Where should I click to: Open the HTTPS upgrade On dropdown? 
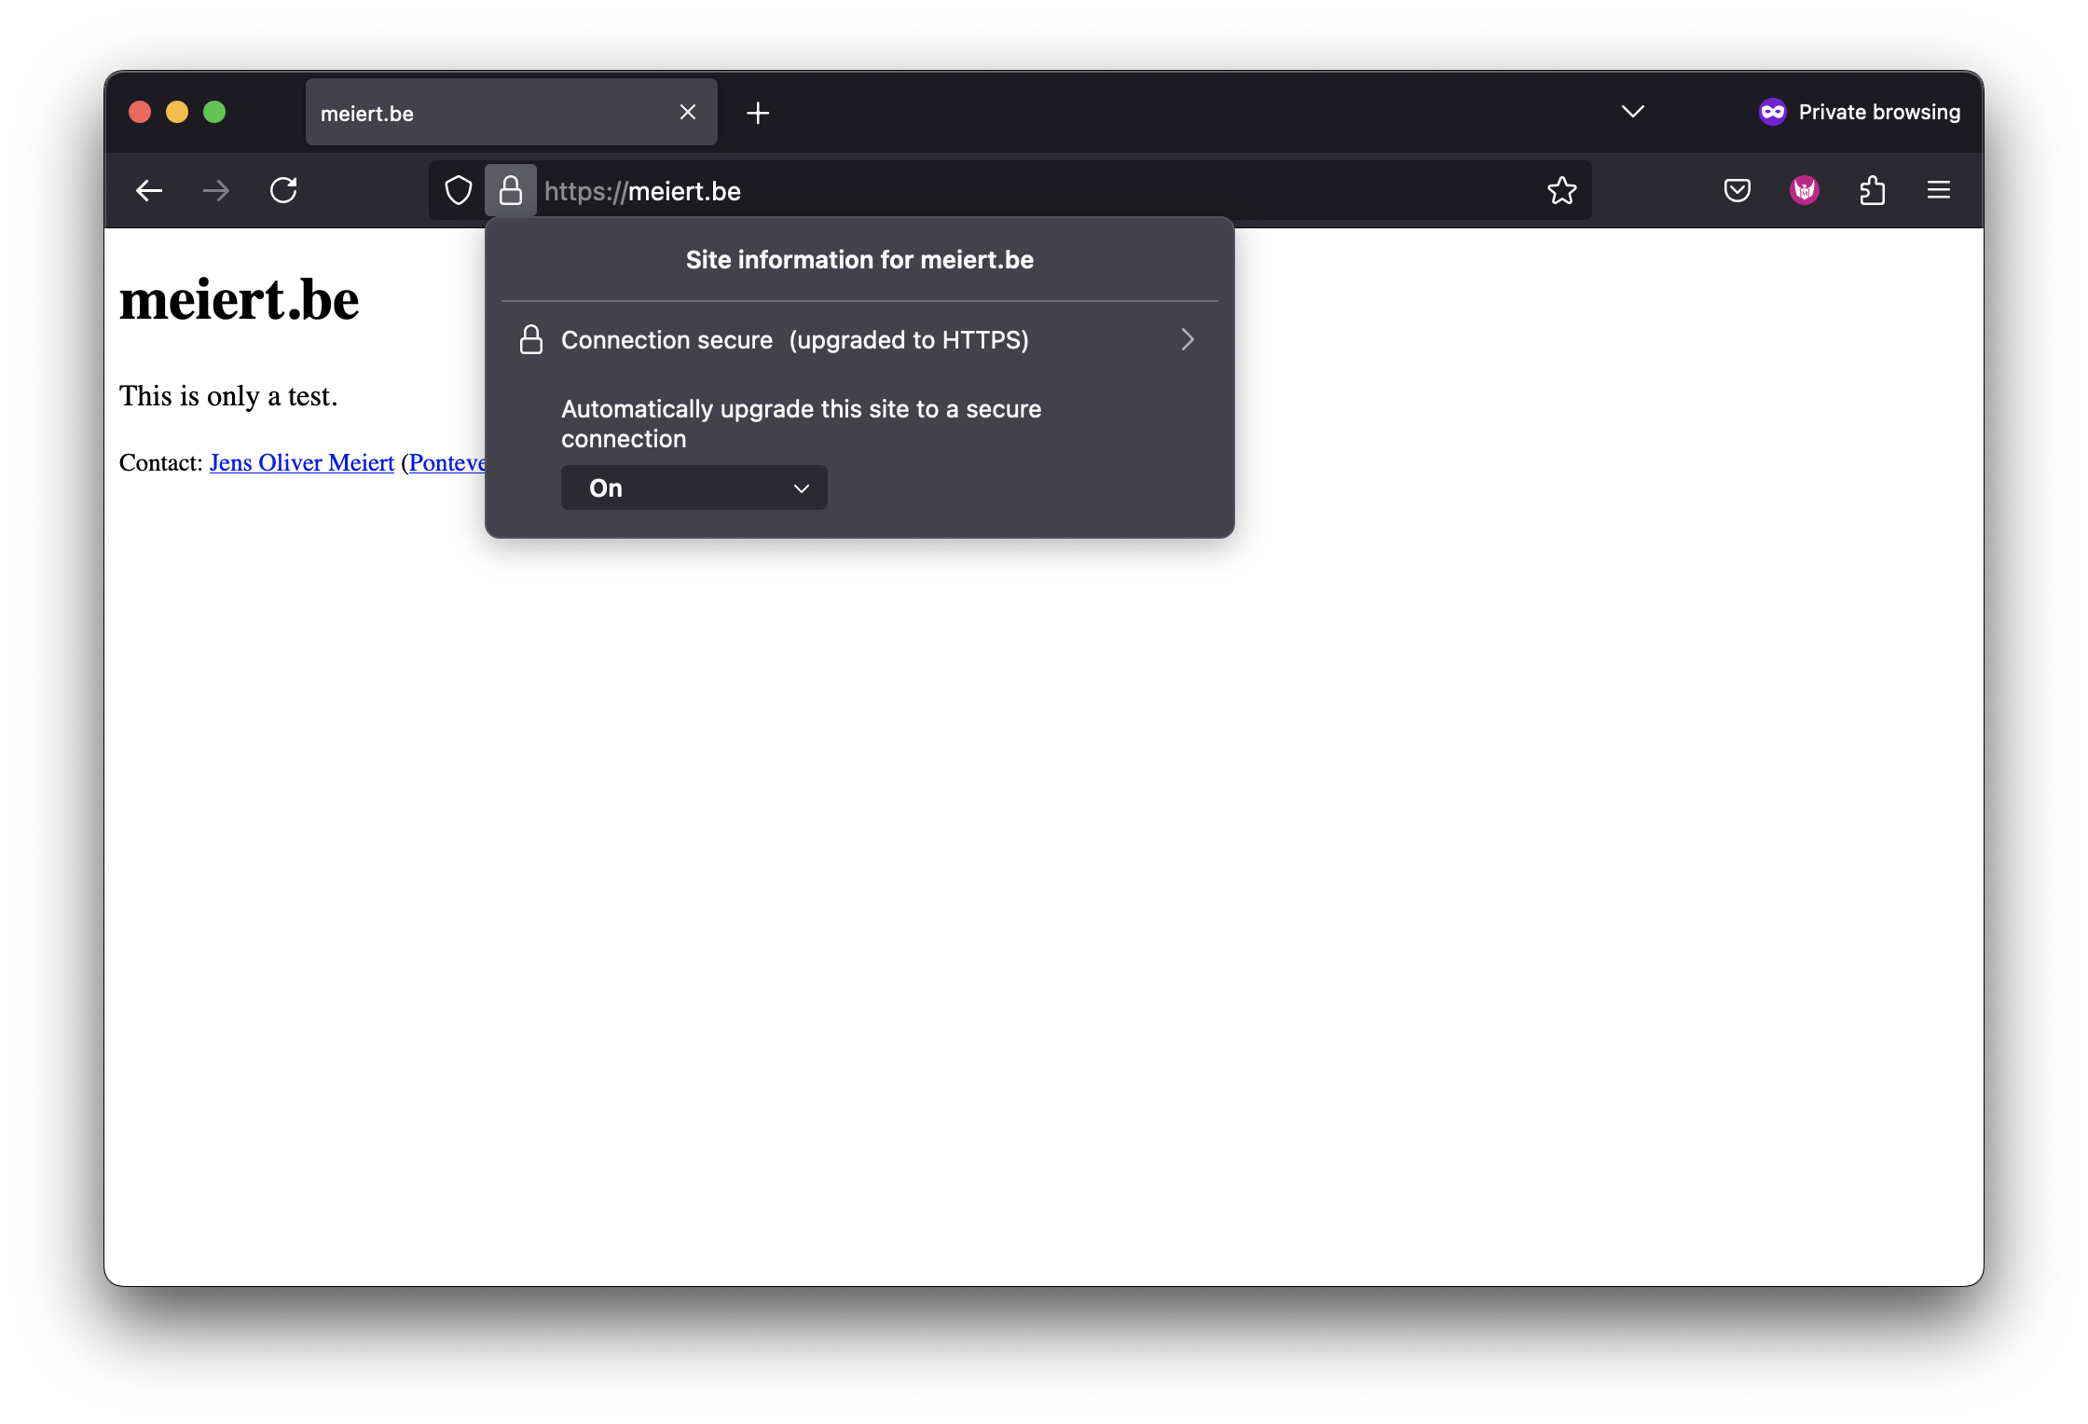click(x=694, y=487)
